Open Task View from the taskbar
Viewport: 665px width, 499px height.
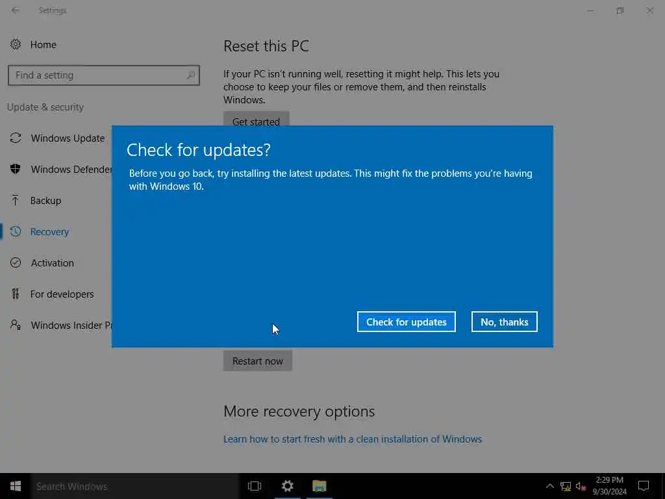coord(255,486)
